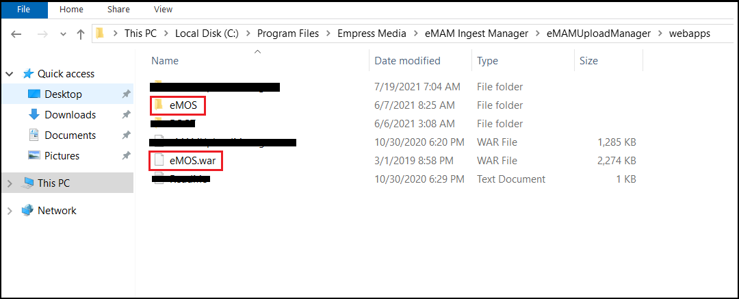Go back with the left arrow
The image size is (739, 299).
click(16, 34)
